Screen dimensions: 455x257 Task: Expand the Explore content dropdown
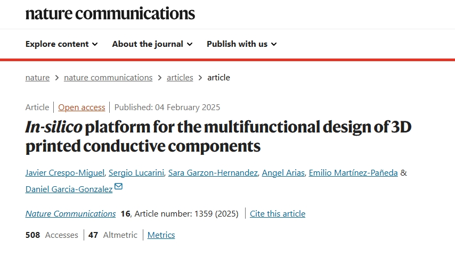[x=61, y=44]
